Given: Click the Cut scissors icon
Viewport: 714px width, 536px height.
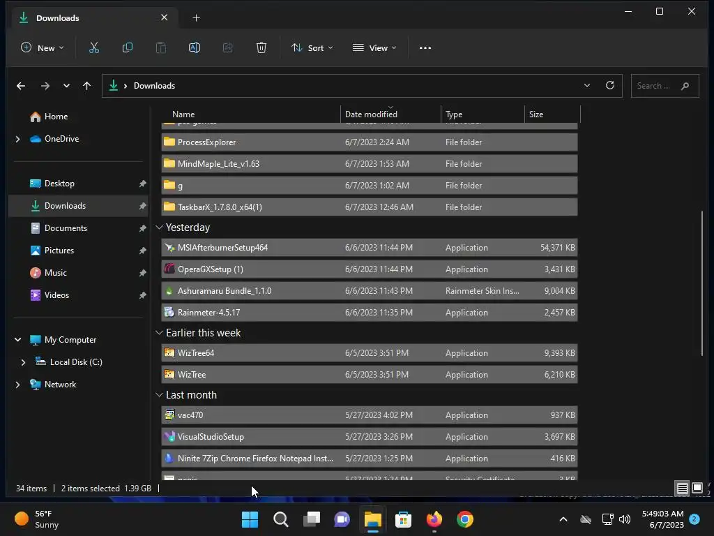Looking at the screenshot, I should [94, 48].
